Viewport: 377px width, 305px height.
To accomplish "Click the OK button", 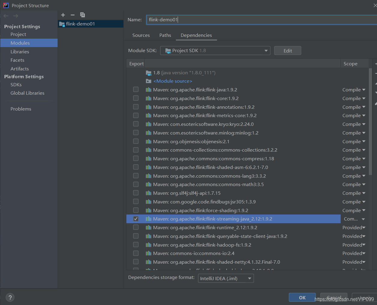I will tap(302, 297).
